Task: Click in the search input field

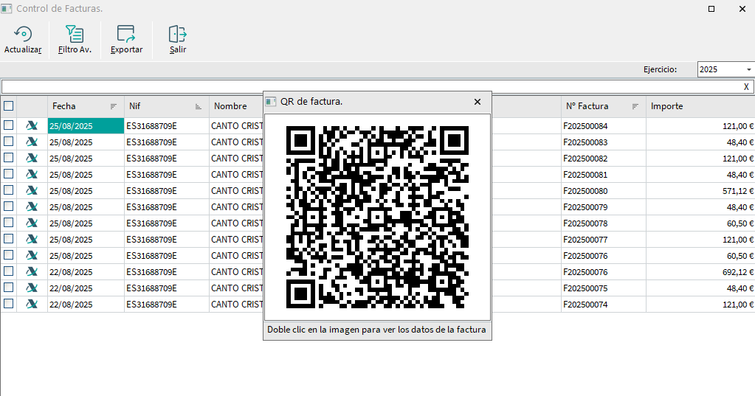Action: pos(369,87)
